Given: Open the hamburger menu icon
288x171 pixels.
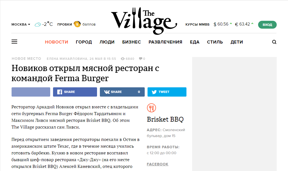Looking at the screenshot, I should click(x=14, y=42).
